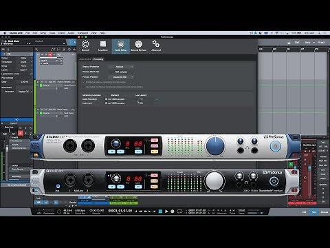330x248 pixels.
Task: Open the Dropout Protection dropdown
Action: (121, 67)
